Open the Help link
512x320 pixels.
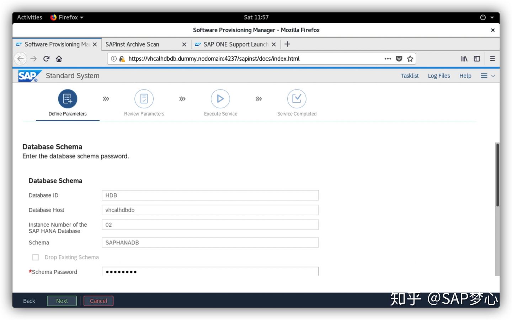(x=465, y=76)
